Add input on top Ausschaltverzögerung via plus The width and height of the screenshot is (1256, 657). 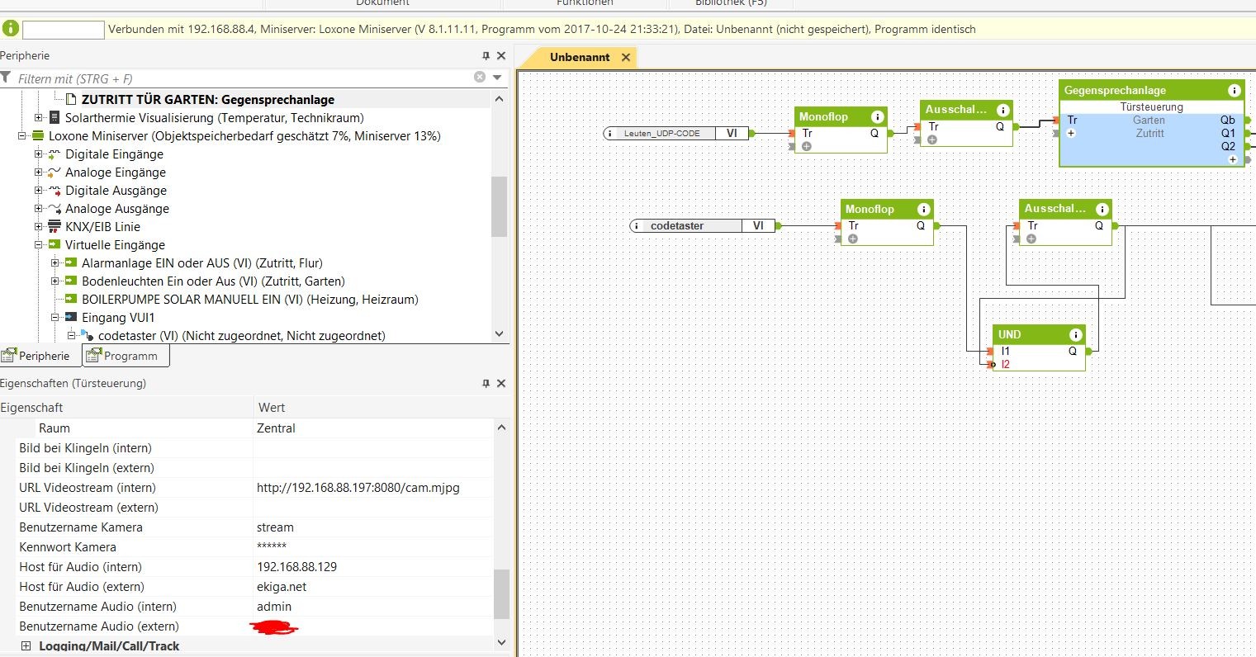(931, 139)
